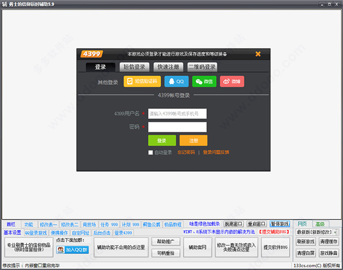Open the 便携操作 sub-tab
This screenshot has width=343, height=270.
click(x=59, y=233)
